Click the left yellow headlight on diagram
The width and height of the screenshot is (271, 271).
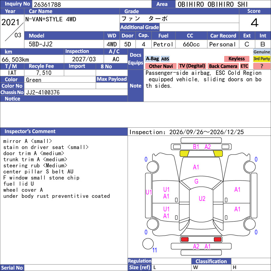pos(184,153)
